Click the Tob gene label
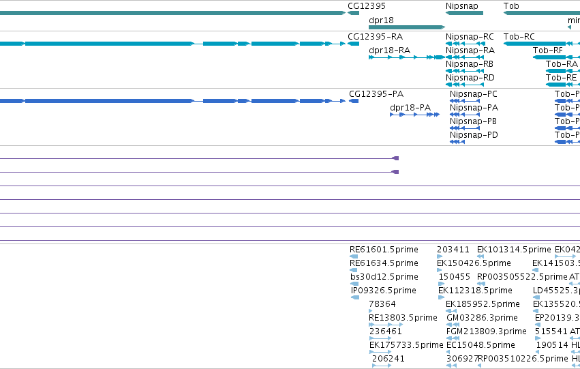Screen dimensions: 580x369 click(x=511, y=6)
